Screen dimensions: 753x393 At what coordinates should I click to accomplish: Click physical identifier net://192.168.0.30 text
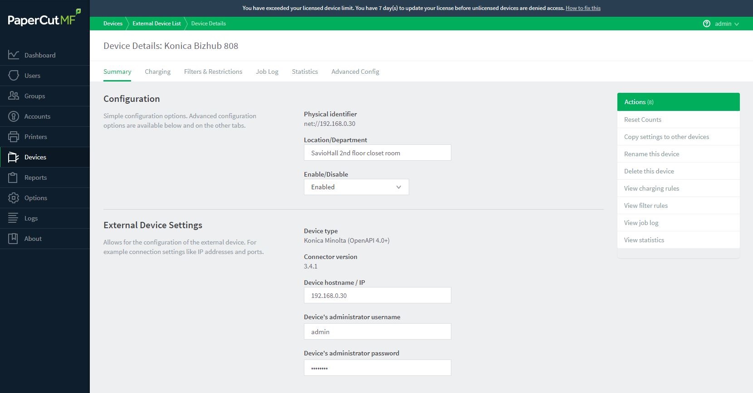(329, 124)
